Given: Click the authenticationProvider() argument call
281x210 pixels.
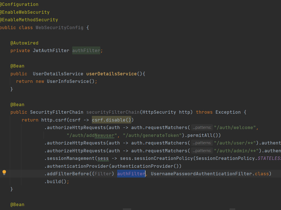Looking at the screenshot, I should 145,166.
